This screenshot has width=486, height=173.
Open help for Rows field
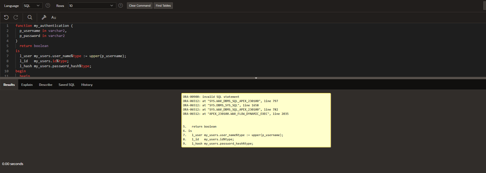(x=121, y=5)
